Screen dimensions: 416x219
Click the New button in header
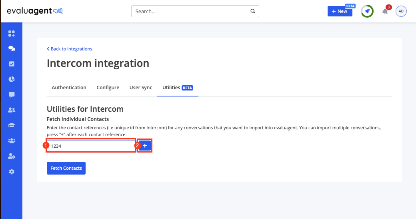click(340, 11)
